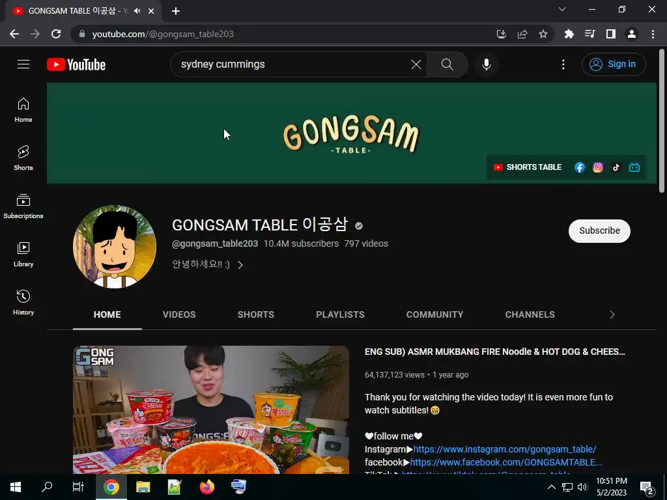Reload the page

[56, 34]
